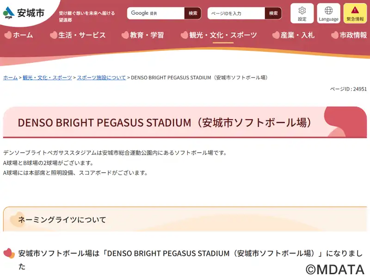The image size is (370, 277).
Task: Click the heart icon beside 生活・サービス
Action: (54, 35)
